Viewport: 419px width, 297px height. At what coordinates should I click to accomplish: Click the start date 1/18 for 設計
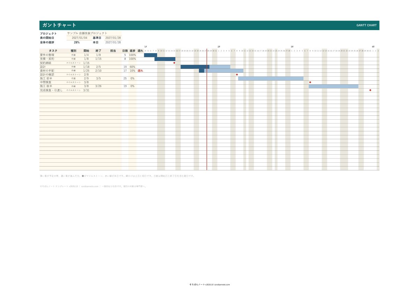click(86, 67)
